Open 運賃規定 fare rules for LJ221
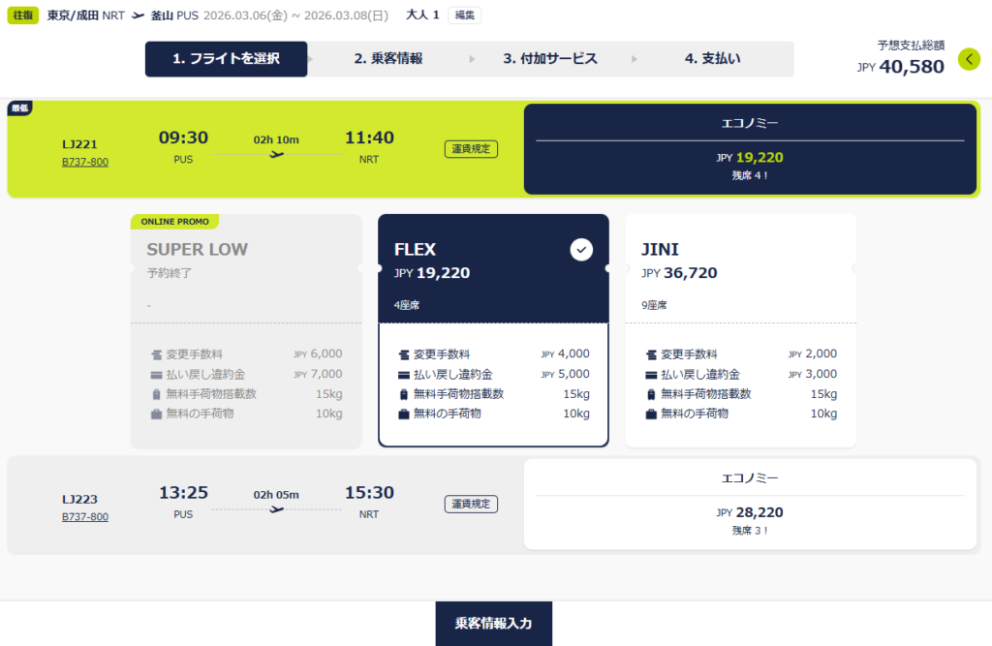Image resolution: width=992 pixels, height=646 pixels. pyautogui.click(x=472, y=149)
